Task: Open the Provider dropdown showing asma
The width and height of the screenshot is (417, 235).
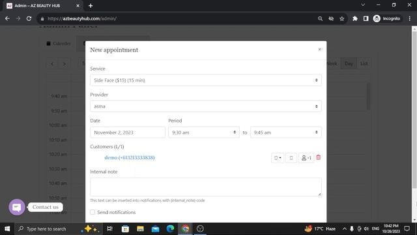Action: 206,106
